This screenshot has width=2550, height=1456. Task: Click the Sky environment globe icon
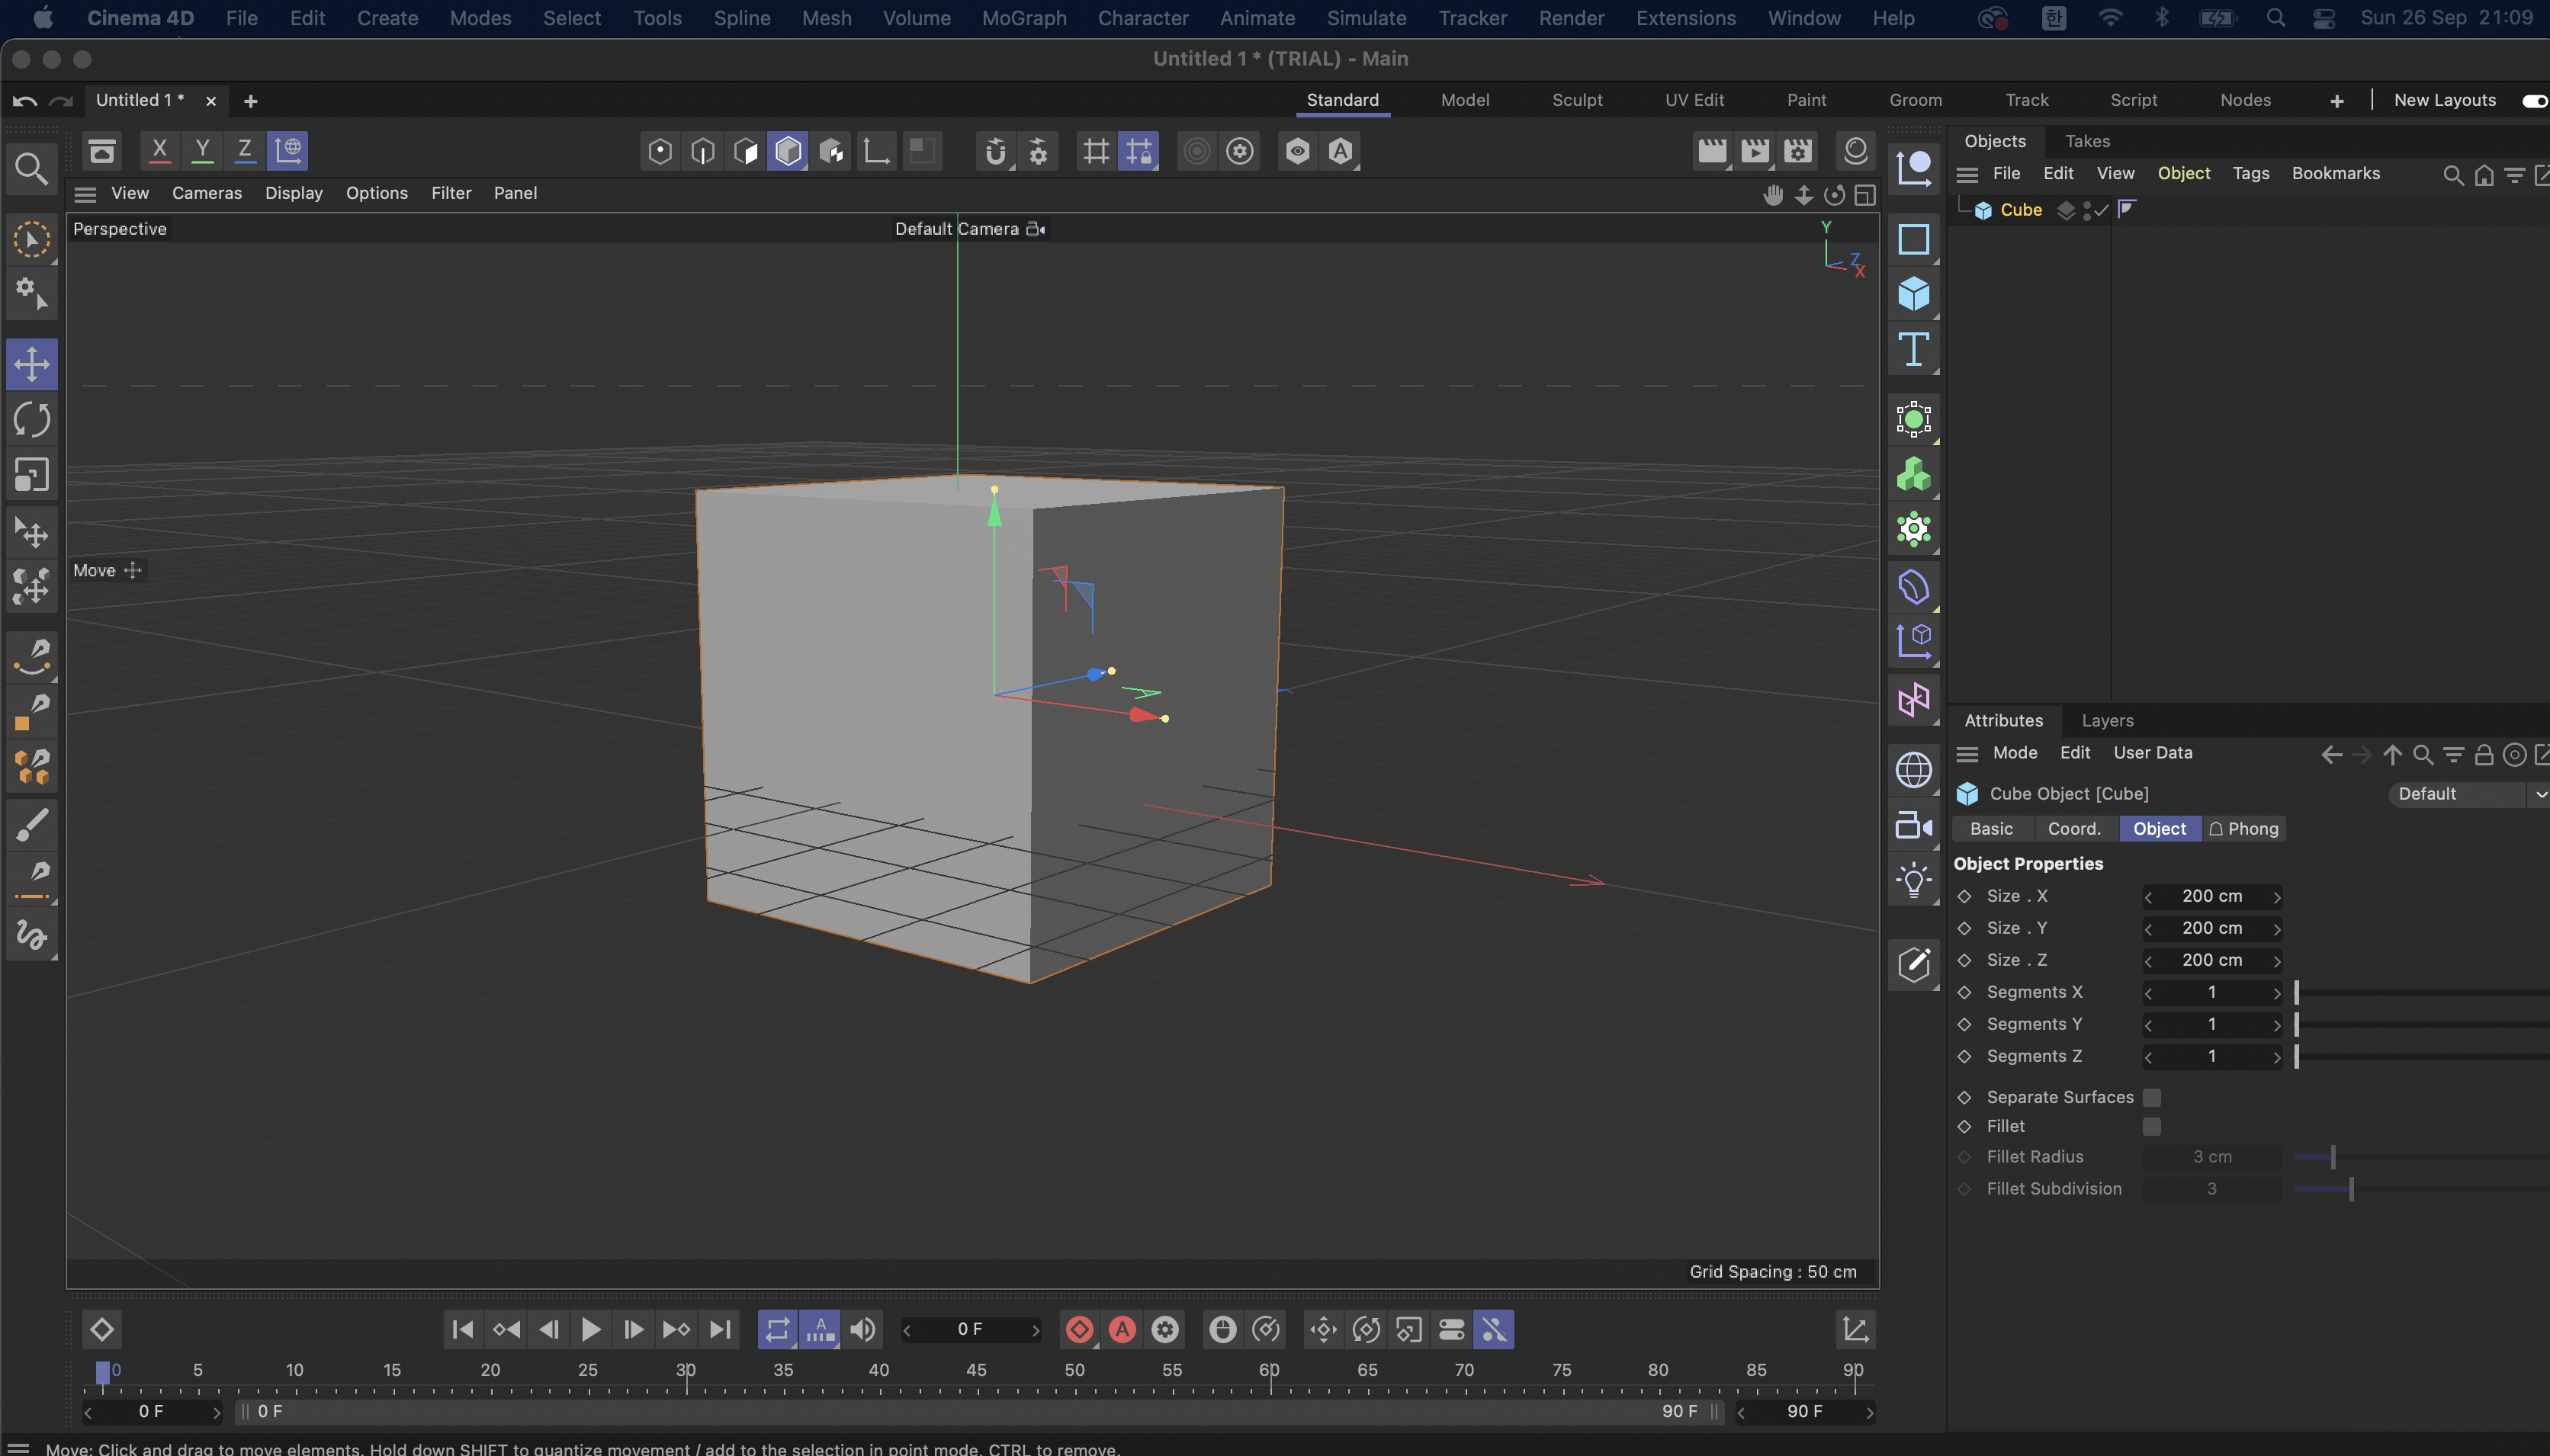tap(1913, 770)
